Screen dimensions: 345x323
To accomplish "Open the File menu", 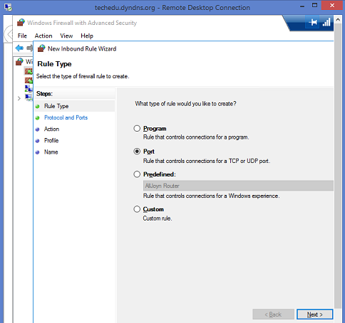I will (x=22, y=36).
